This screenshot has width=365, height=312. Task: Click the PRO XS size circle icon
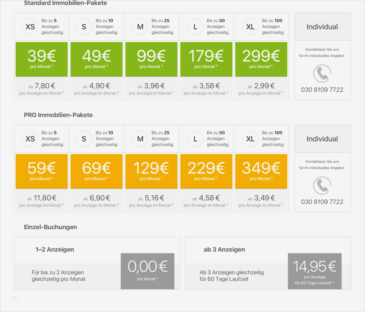[x=30, y=139]
